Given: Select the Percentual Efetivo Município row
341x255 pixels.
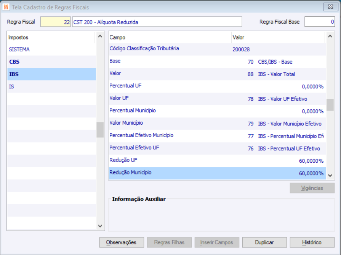Looking at the screenshot, I should [217, 136].
